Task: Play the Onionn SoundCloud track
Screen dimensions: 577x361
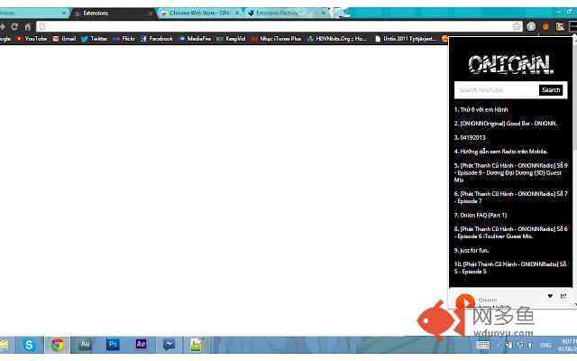Action: [465, 303]
